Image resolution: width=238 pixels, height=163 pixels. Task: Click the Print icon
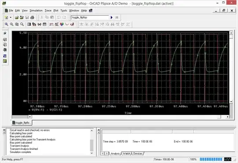32,18
